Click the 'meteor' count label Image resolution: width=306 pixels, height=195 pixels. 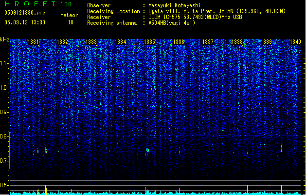coord(69,15)
